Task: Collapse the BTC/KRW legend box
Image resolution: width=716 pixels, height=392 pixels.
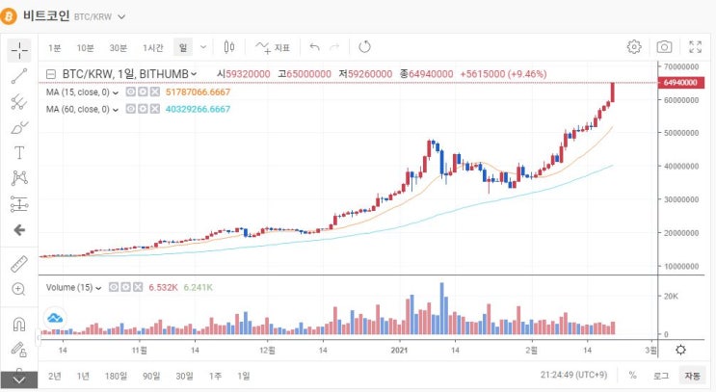Action: pyautogui.click(x=51, y=74)
